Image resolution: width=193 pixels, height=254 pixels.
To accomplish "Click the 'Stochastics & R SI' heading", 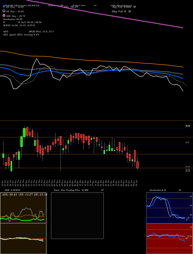I will click(x=165, y=190).
